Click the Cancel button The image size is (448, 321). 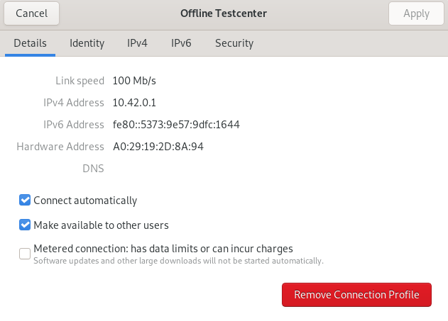pos(31,13)
